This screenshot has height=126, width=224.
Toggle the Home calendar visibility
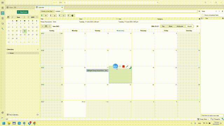coord(8,53)
